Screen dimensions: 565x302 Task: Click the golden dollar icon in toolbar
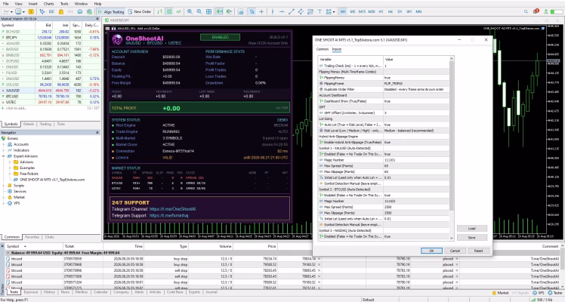pos(32,11)
